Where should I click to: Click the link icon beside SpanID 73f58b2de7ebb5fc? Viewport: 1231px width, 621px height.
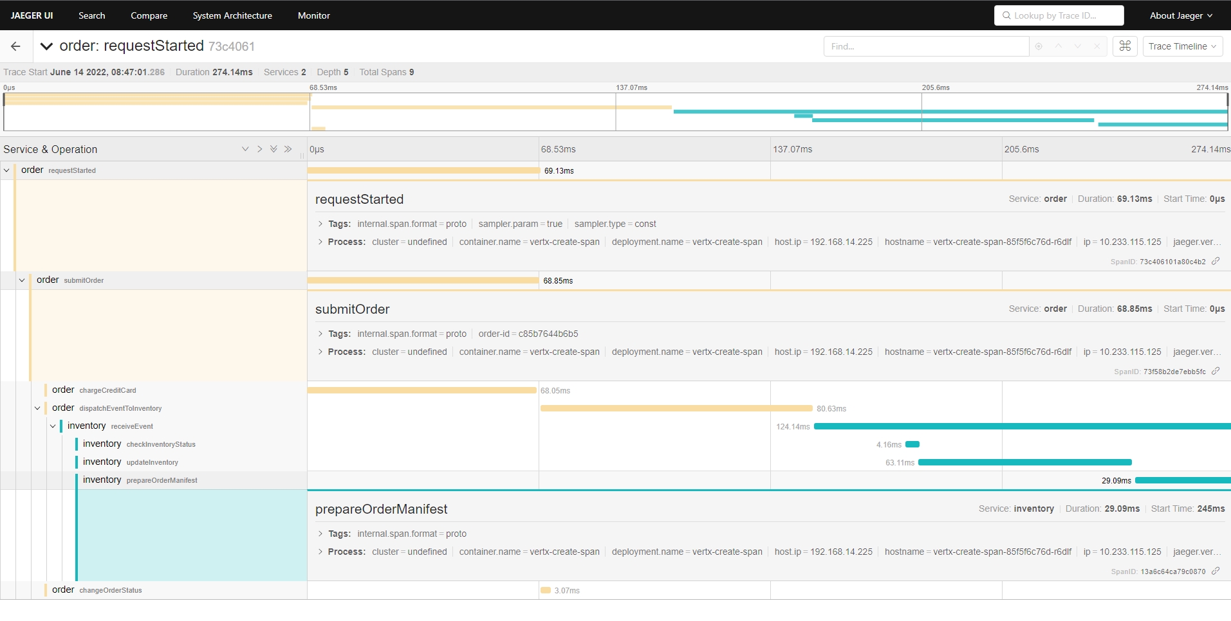coord(1216,371)
